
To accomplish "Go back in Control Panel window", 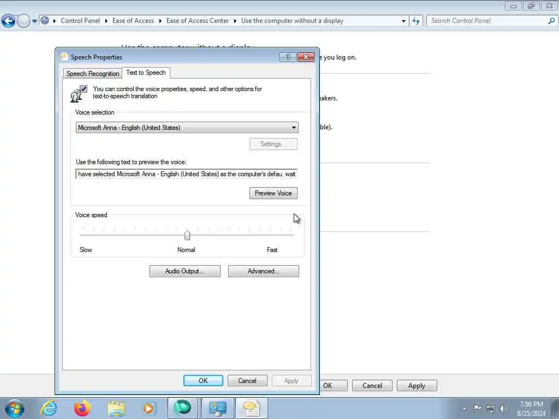I will [9, 21].
